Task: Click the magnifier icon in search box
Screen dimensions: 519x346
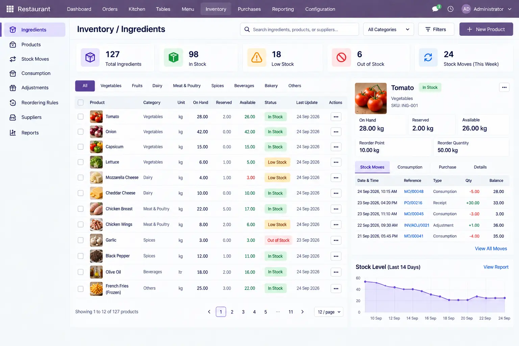Action: tap(247, 29)
